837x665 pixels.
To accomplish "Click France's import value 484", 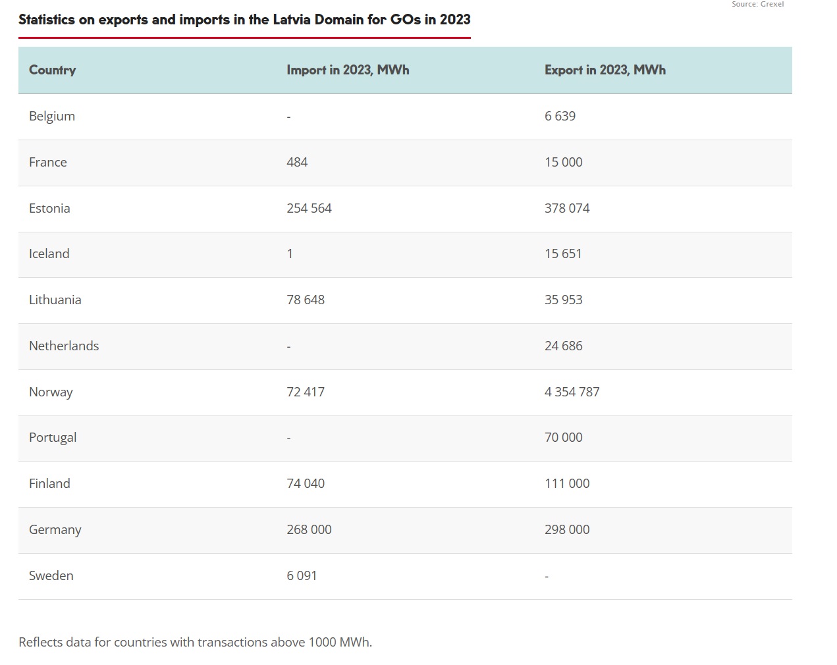I will [297, 162].
